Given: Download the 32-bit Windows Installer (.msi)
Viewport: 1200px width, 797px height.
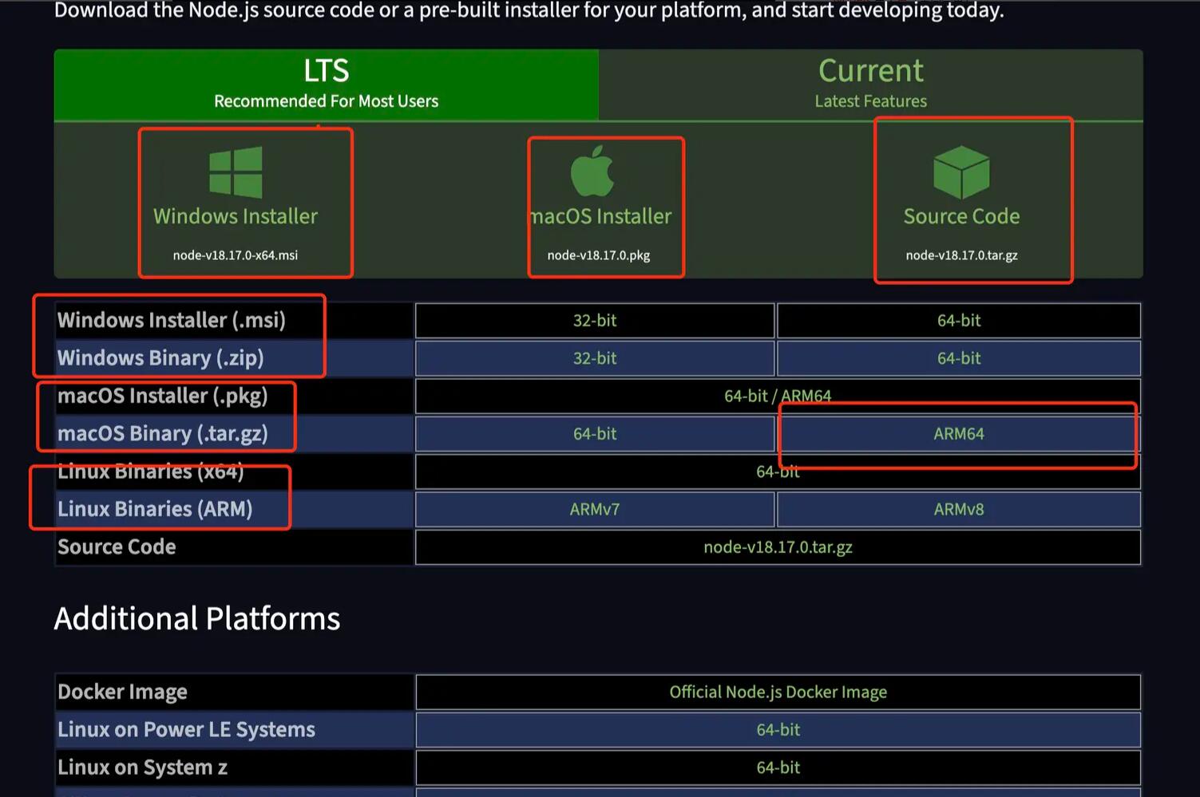Looking at the screenshot, I should tap(594, 320).
